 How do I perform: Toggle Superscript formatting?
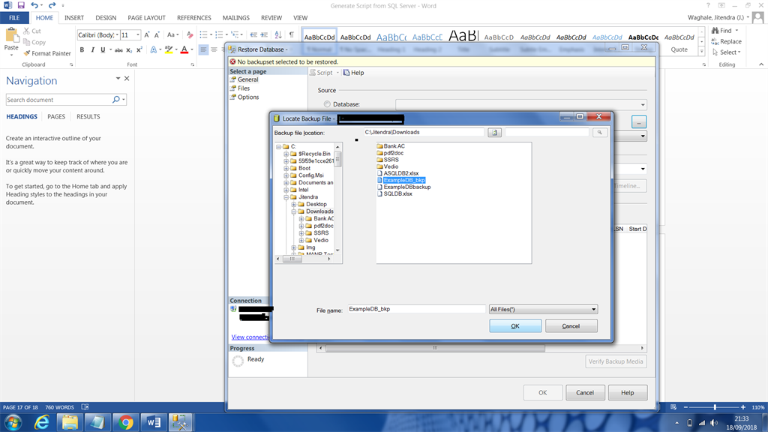[x=139, y=49]
